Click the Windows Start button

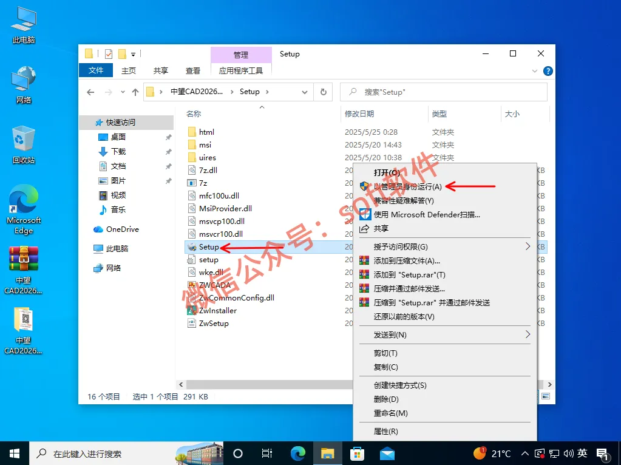point(14,453)
